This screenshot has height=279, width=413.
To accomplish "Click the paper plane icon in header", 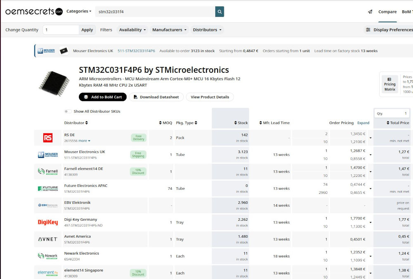I will coord(370,12).
